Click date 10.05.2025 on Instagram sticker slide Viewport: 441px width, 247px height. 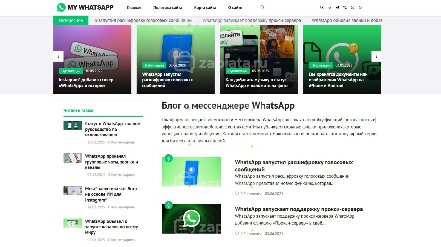click(x=94, y=71)
